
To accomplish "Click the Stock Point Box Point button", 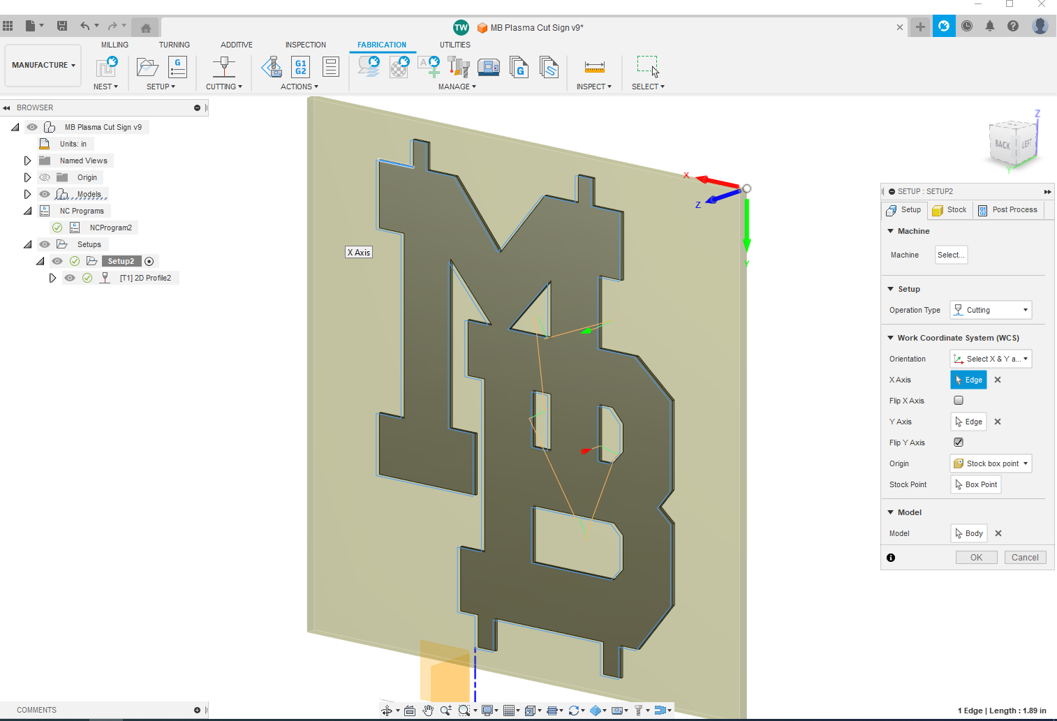I will 976,484.
